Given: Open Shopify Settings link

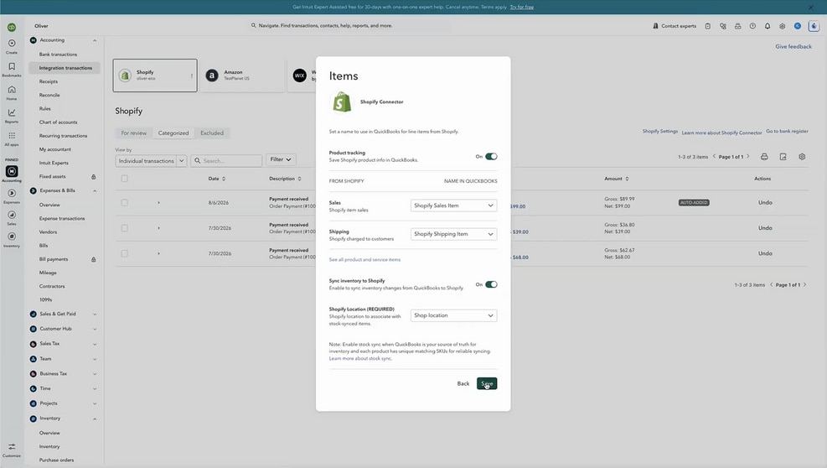Looking at the screenshot, I should tap(659, 131).
